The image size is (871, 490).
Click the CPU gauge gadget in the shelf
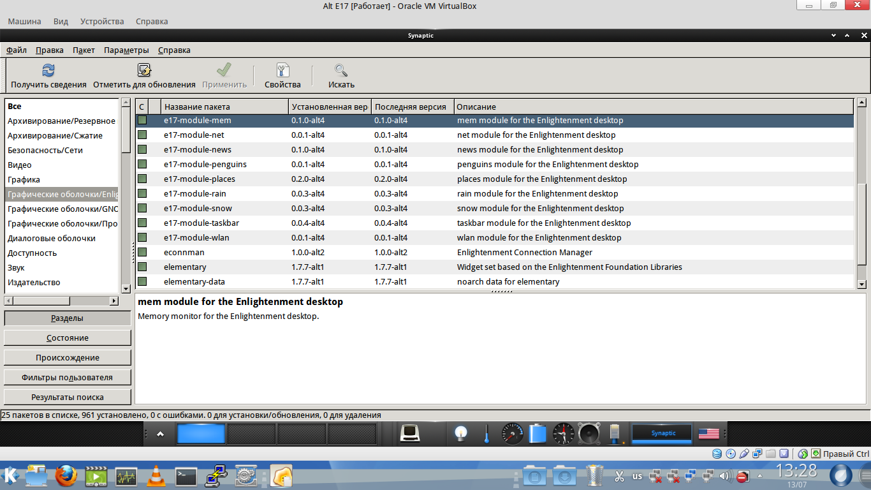(512, 434)
